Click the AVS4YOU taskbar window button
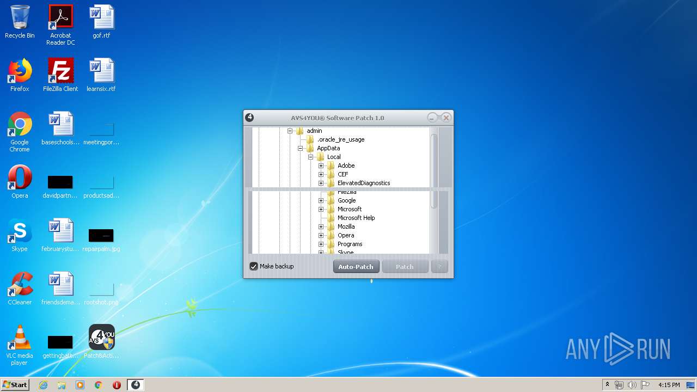The width and height of the screenshot is (697, 392). pyautogui.click(x=136, y=385)
